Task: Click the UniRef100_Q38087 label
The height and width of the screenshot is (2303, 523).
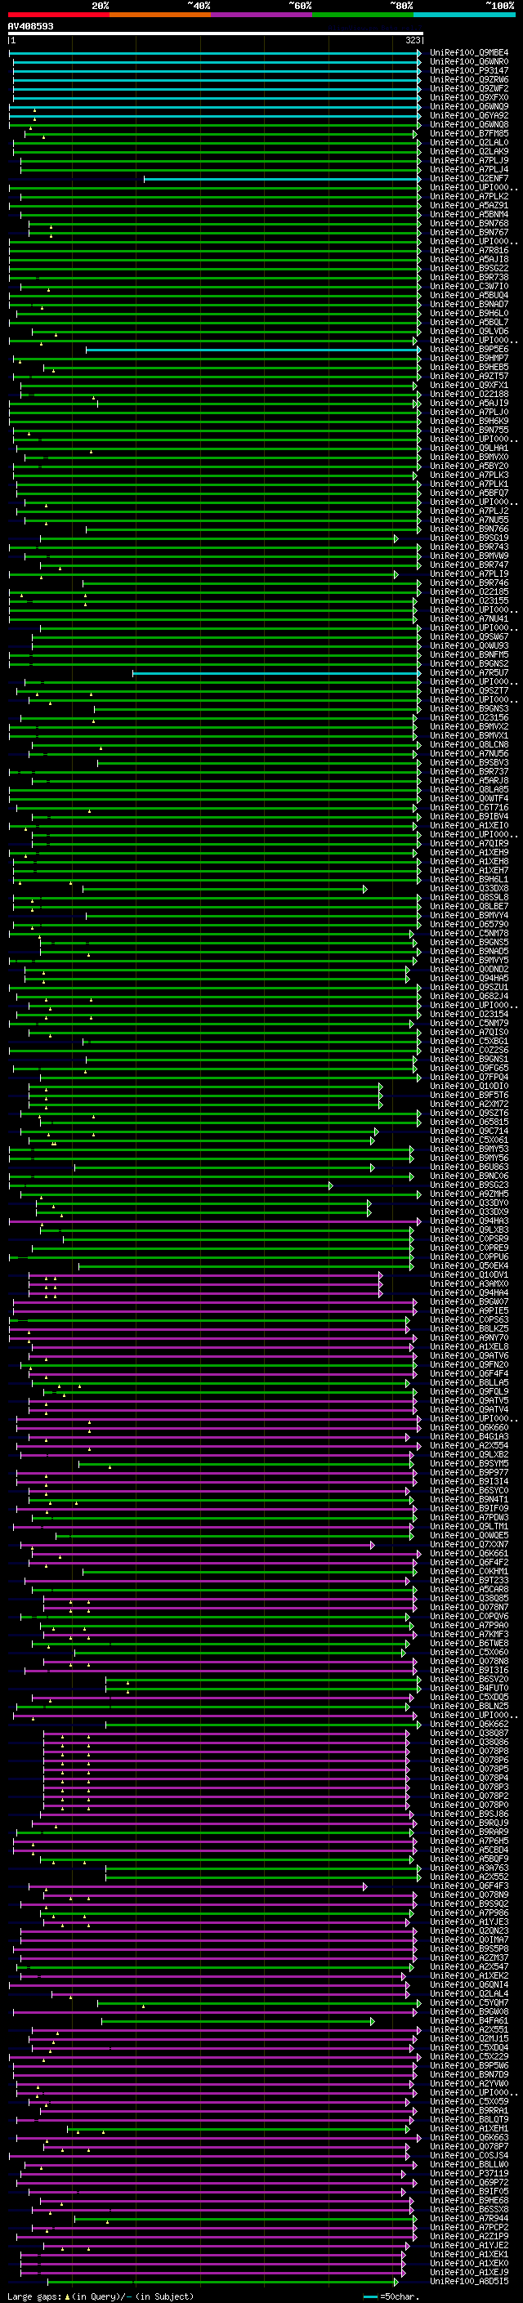Action: click(469, 1734)
